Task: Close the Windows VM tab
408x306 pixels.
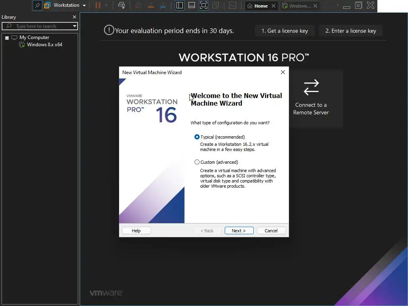Action: pyautogui.click(x=316, y=6)
